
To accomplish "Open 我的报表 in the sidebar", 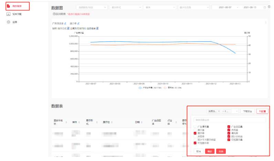I will point(18,6).
